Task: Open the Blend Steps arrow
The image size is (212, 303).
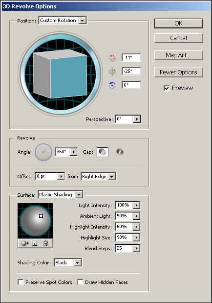Action: [x=136, y=248]
